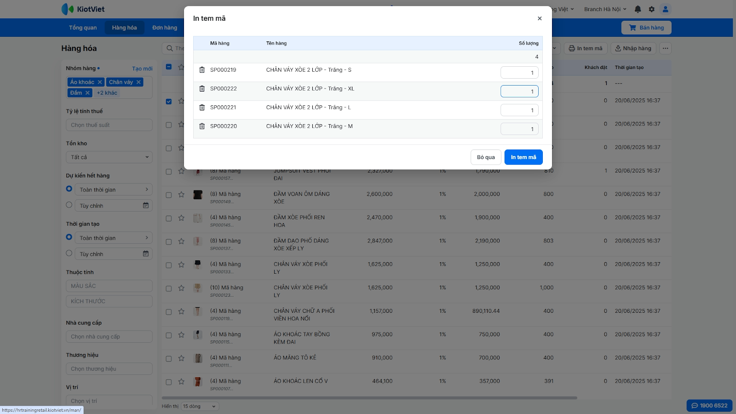Open notifications bell icon

(x=638, y=9)
